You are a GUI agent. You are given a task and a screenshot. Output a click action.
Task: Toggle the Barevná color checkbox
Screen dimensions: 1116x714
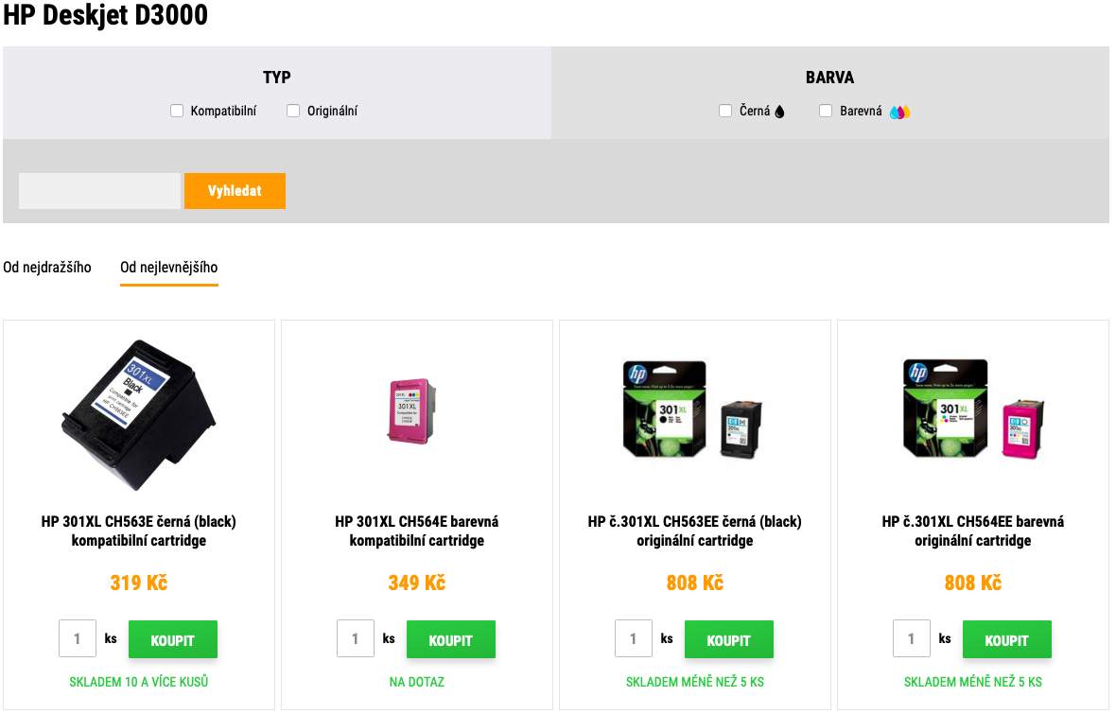(826, 111)
